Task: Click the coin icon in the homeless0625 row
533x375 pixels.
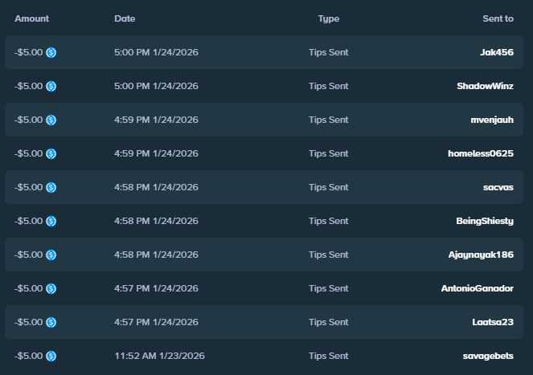Action: coord(51,153)
